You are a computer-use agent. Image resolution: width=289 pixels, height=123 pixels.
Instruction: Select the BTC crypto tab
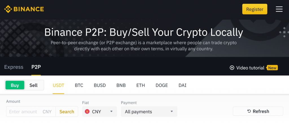click(x=79, y=85)
